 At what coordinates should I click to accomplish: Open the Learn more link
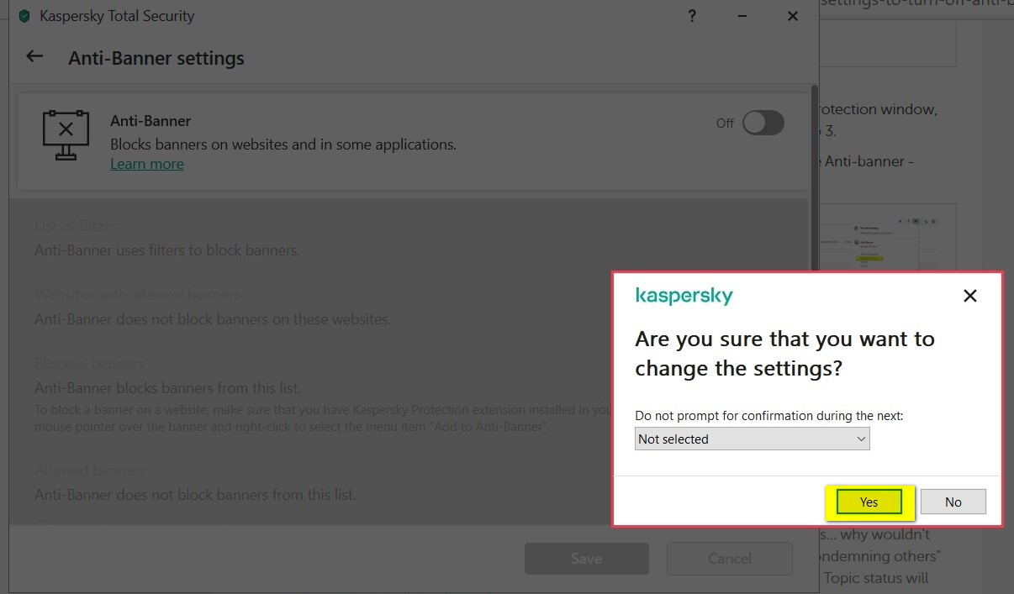(x=147, y=164)
